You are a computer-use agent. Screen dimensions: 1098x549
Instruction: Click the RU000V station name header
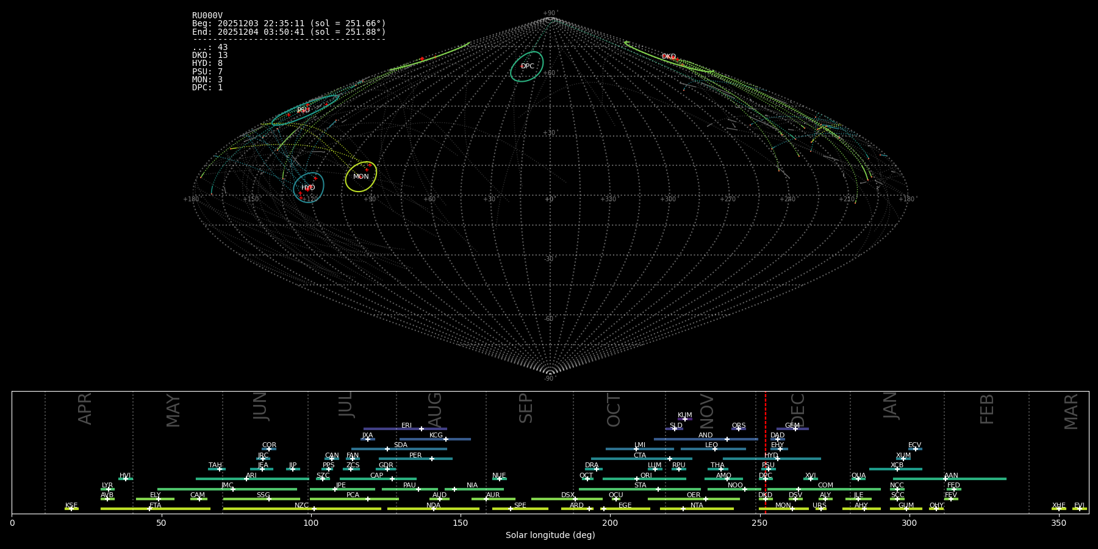[207, 16]
